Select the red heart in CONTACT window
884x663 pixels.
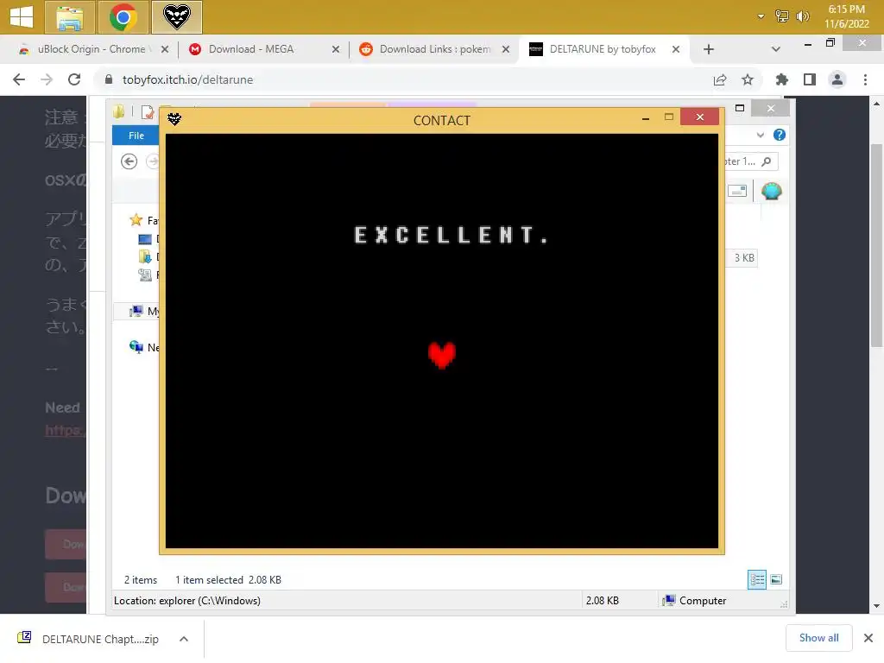coord(441,355)
